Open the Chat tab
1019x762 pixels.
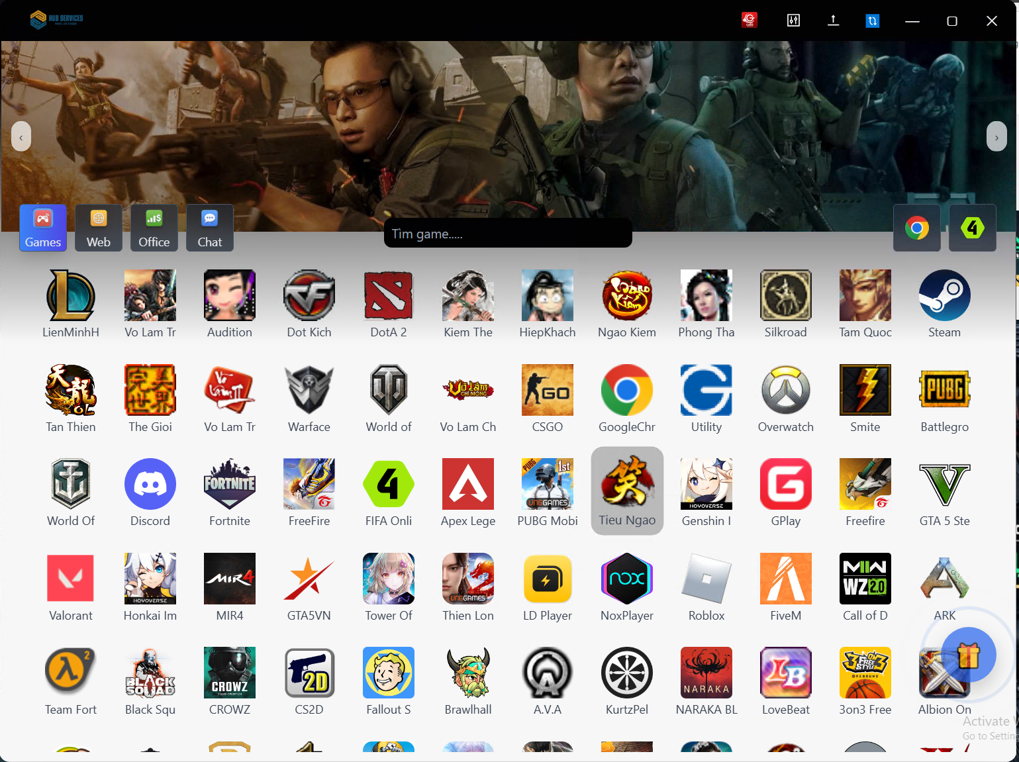(x=210, y=228)
